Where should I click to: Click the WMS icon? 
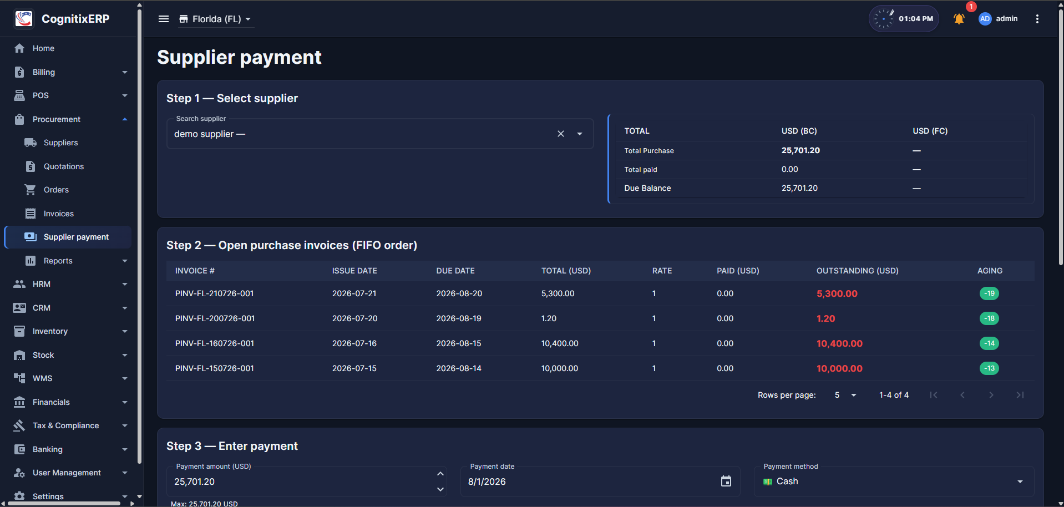pos(19,378)
